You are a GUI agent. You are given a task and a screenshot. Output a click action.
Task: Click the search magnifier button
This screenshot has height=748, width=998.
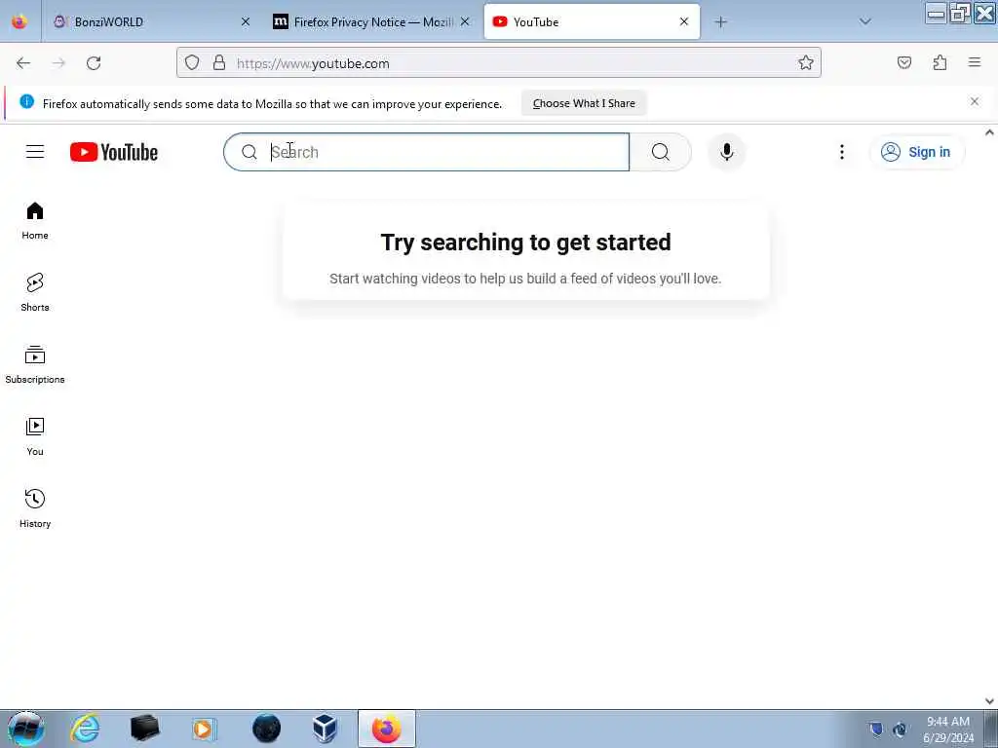(661, 152)
